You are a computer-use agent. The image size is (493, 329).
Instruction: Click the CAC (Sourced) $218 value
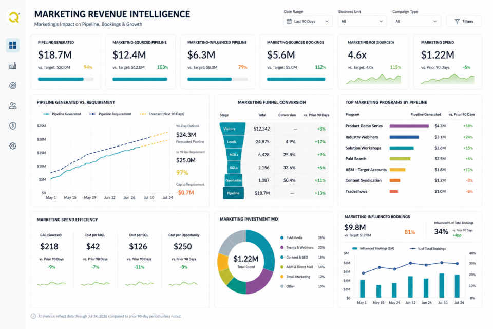click(49, 247)
